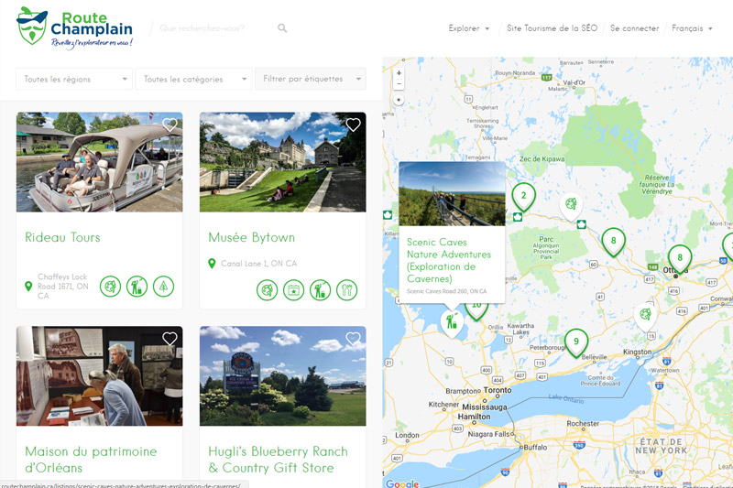Open Scenic Caves popup photo
The height and width of the screenshot is (488, 733).
coord(452,194)
